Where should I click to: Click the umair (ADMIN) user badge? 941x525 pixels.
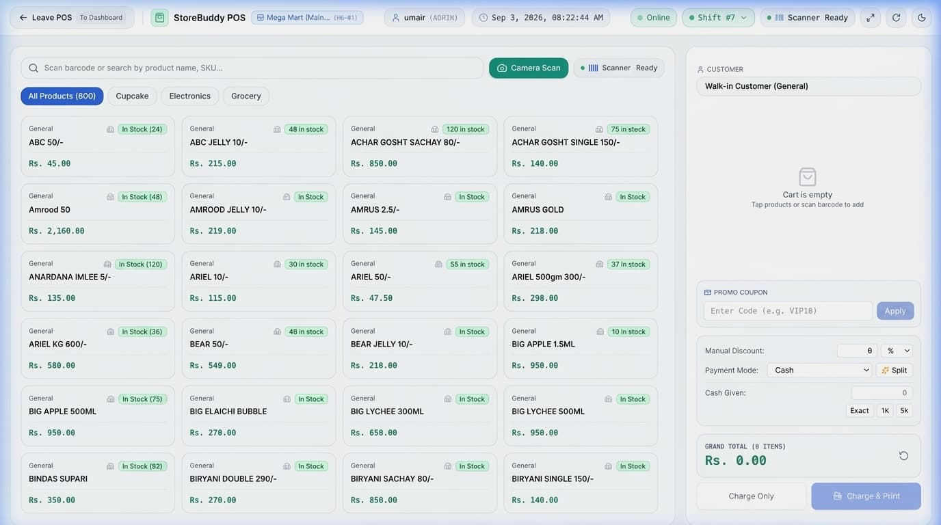click(x=425, y=18)
